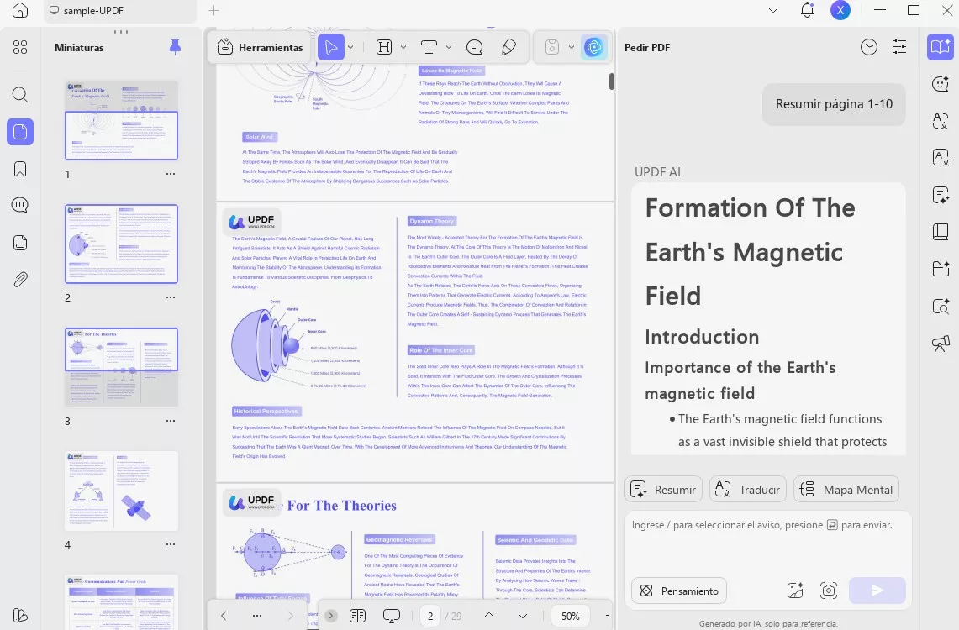The height and width of the screenshot is (630, 959).
Task: Expand the text tool dropdown arrow
Action: [x=448, y=47]
